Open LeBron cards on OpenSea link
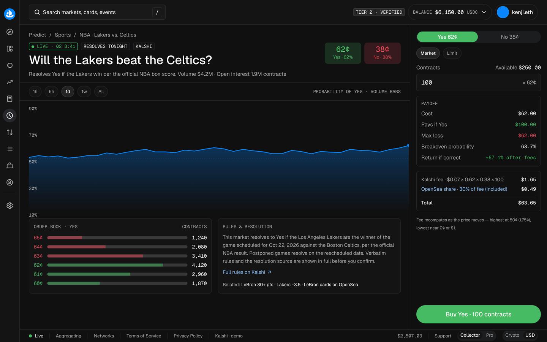 331,285
